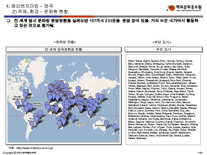Click the map pin over New Zealand
The width and height of the screenshot is (207, 155).
115,128
